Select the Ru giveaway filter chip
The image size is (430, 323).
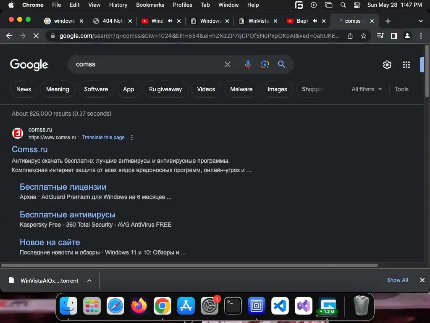point(165,89)
